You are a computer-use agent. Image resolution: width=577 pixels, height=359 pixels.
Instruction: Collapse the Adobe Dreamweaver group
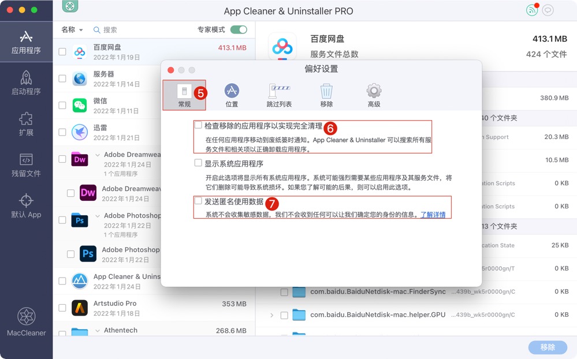98,155
